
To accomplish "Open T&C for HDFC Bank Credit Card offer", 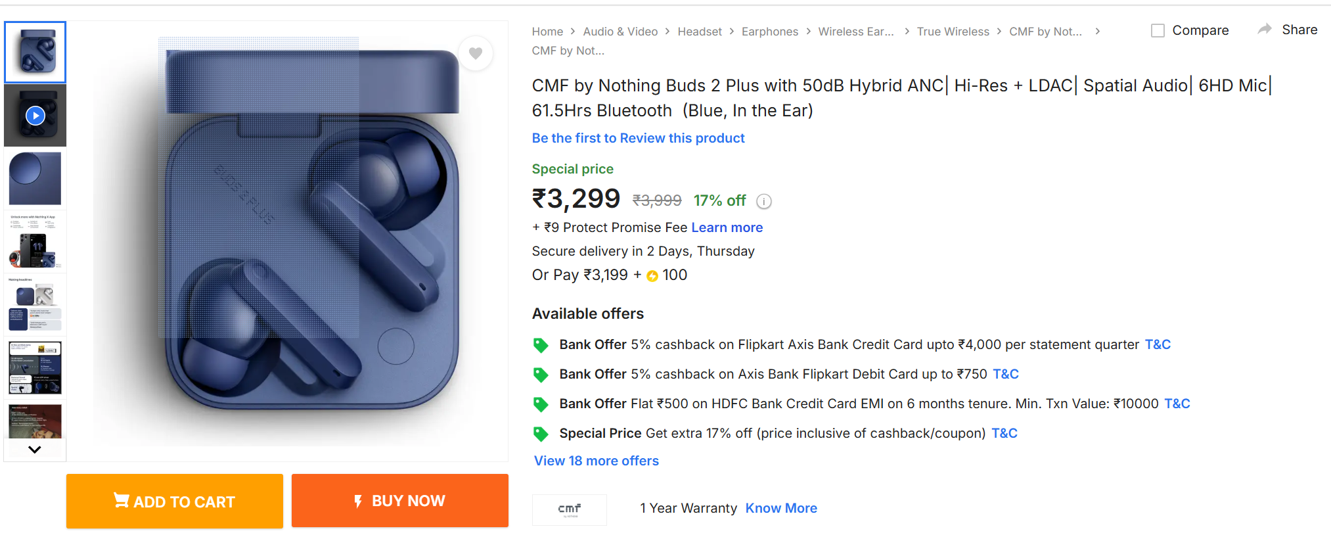I will tap(1177, 404).
